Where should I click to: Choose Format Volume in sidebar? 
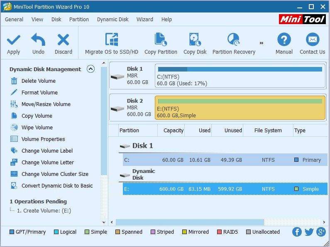click(39, 92)
